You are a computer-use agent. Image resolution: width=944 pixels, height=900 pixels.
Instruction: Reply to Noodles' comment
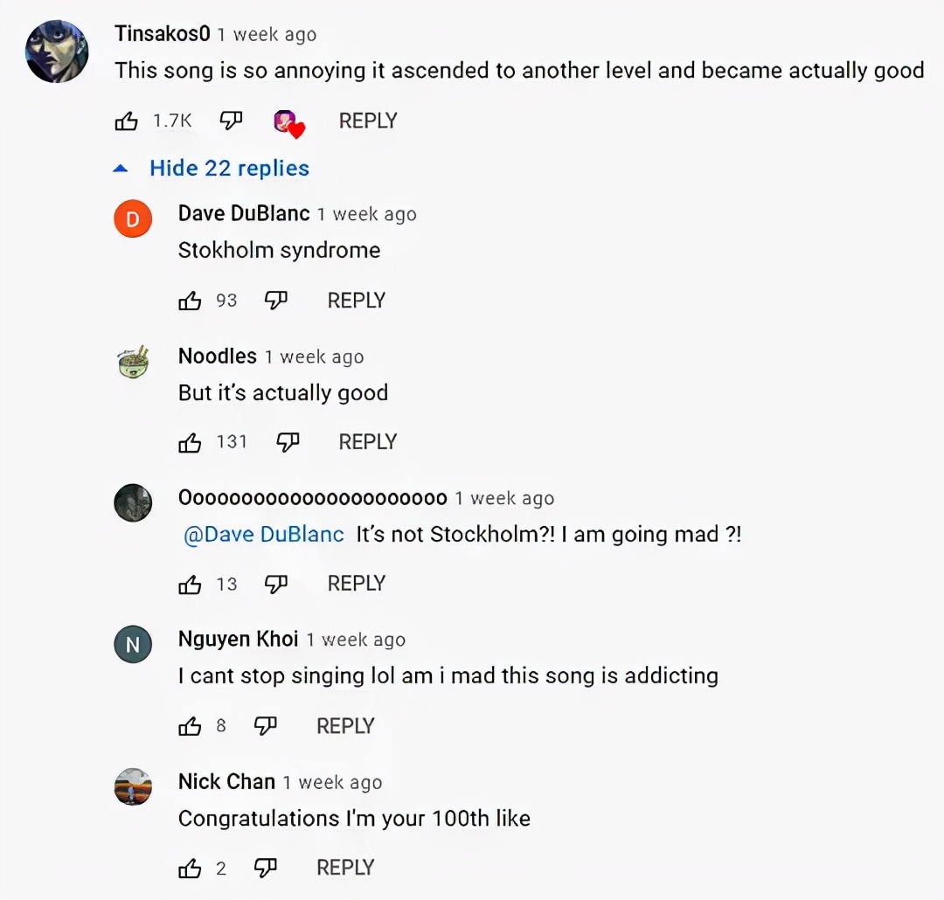click(x=368, y=442)
